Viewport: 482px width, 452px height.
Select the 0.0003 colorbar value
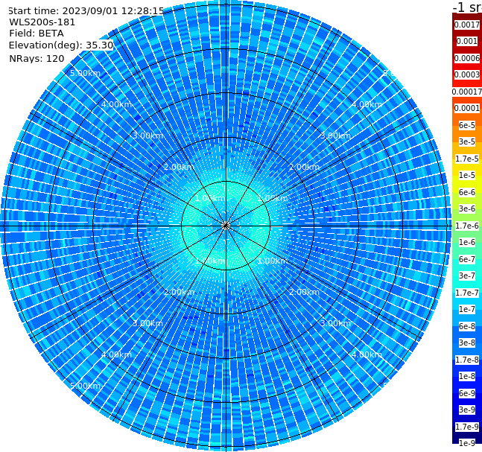point(467,74)
